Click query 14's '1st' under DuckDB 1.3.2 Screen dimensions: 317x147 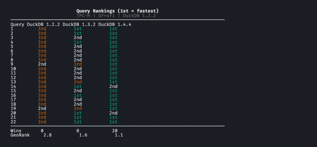coord(78,86)
